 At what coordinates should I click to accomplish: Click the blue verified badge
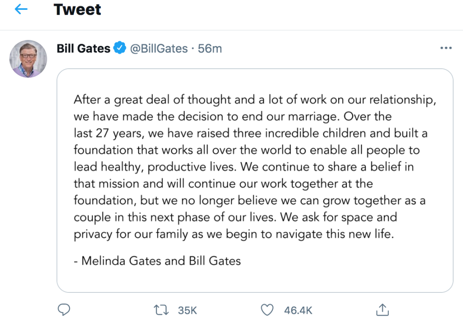coord(120,48)
